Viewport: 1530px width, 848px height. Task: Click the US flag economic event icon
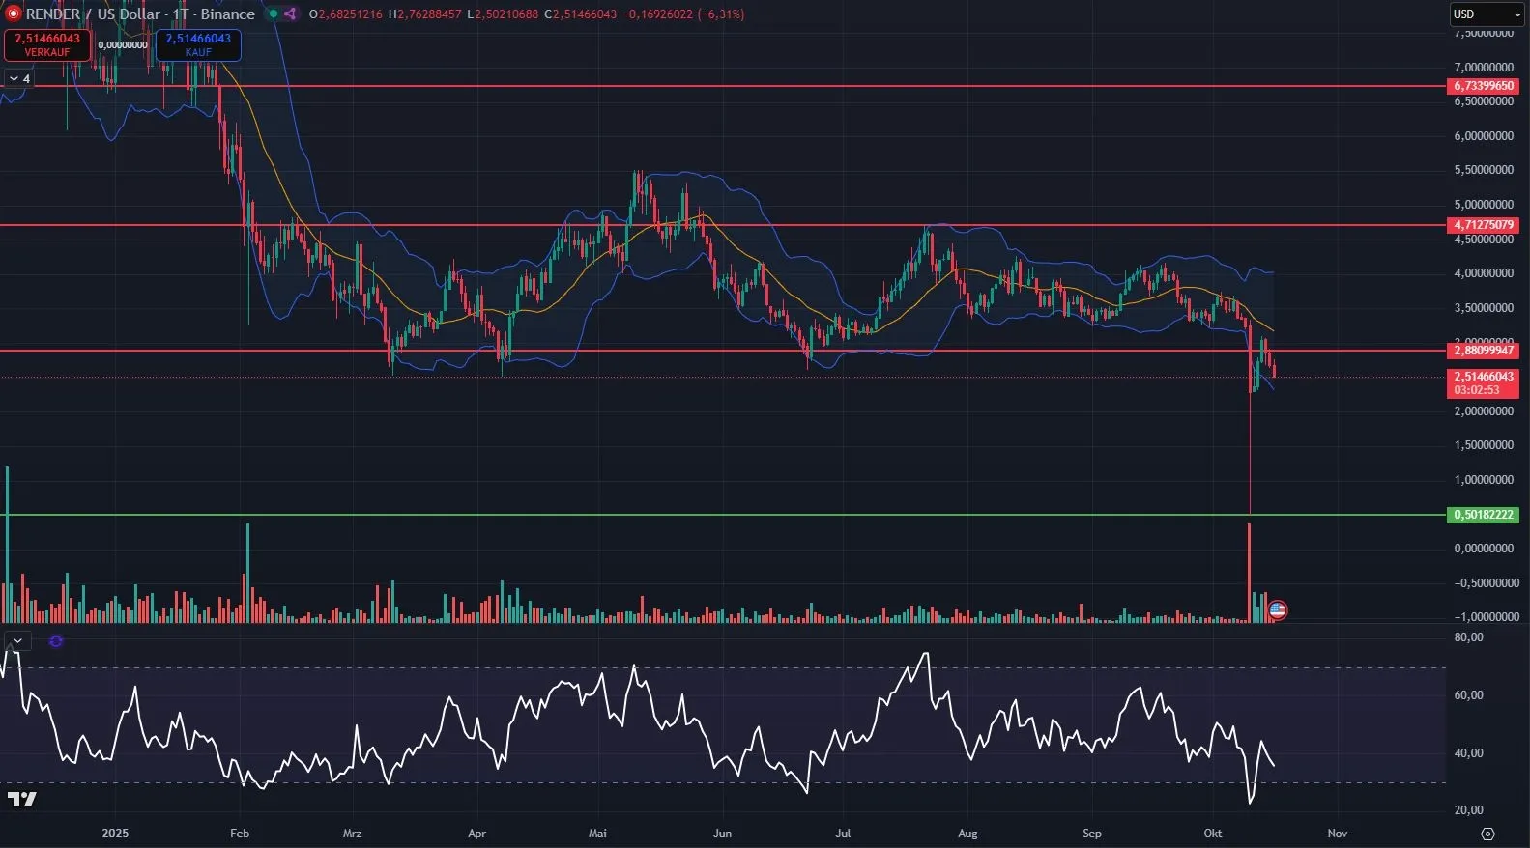click(x=1277, y=609)
